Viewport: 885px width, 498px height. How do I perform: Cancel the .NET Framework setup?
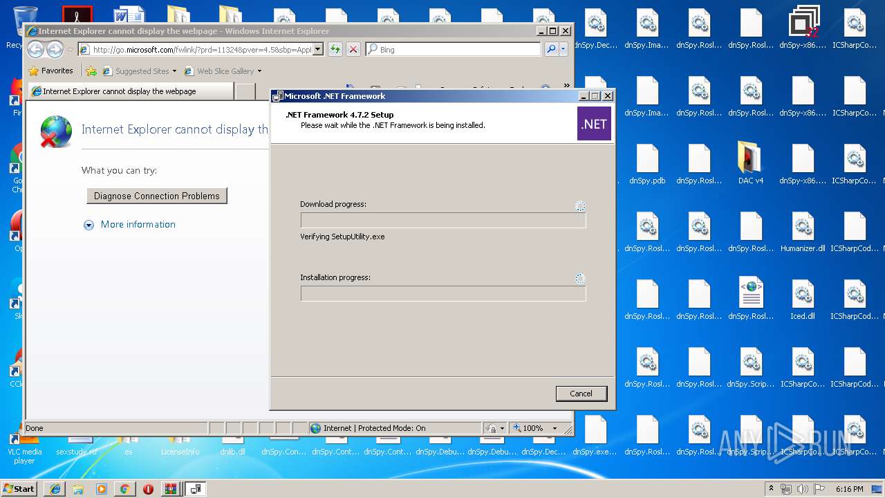(x=581, y=394)
